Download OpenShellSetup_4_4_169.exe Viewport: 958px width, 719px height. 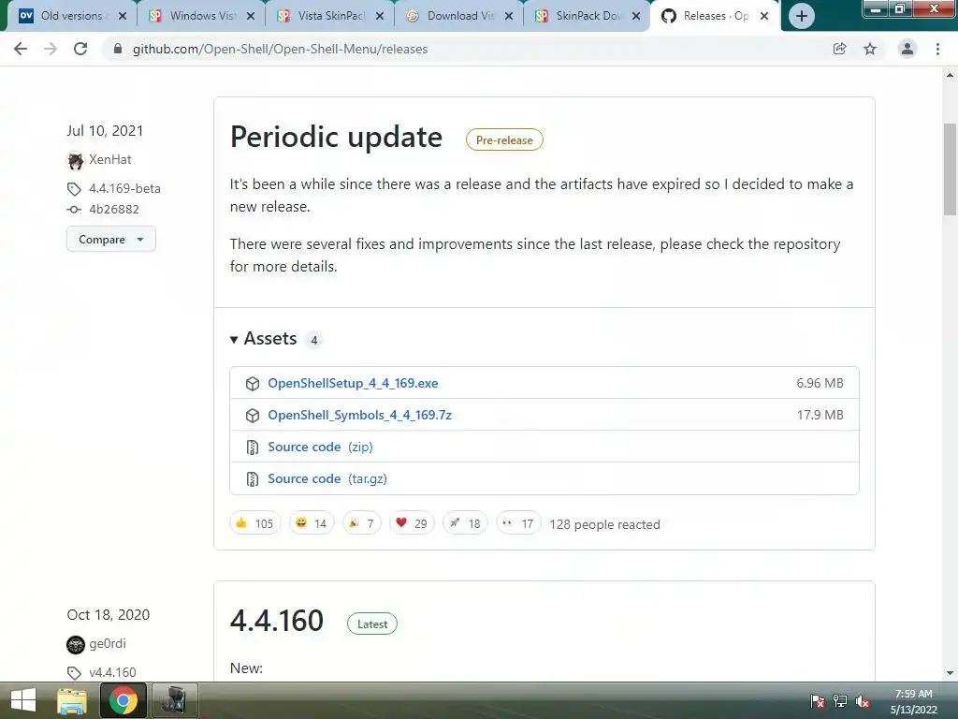point(353,383)
